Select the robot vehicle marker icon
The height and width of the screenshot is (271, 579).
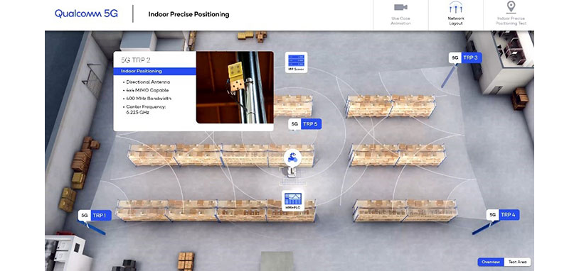[x=292, y=157]
